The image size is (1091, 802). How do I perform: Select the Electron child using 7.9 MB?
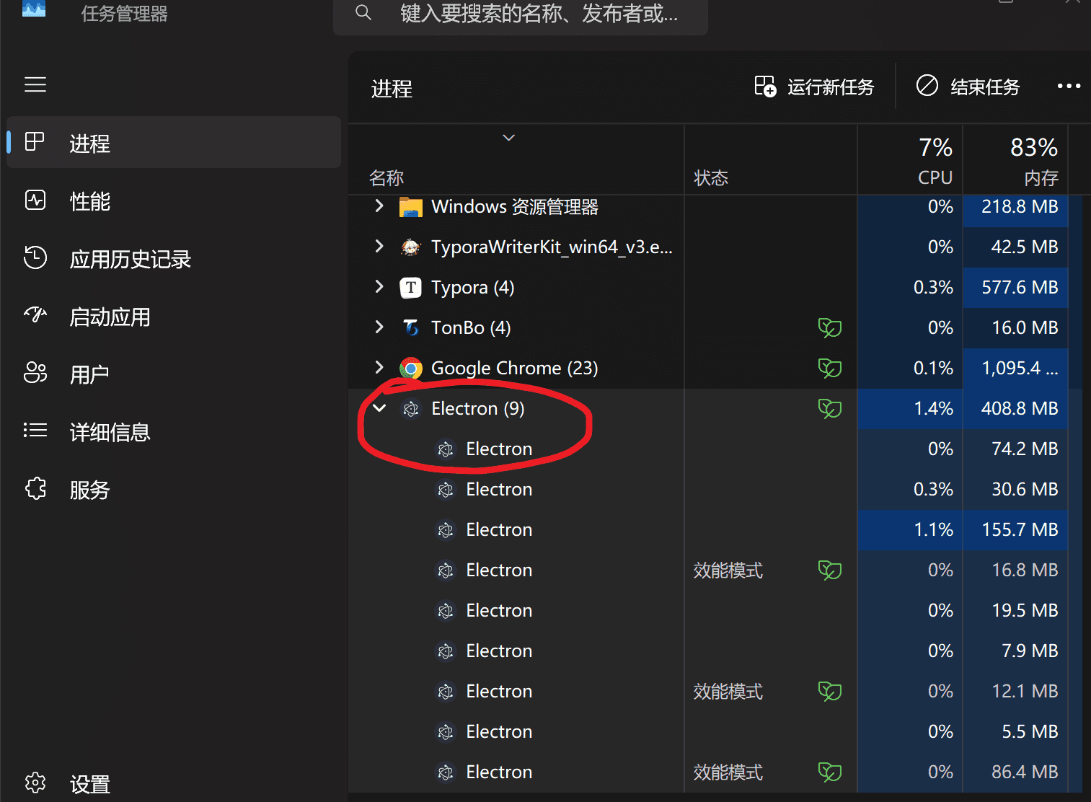[715, 651]
